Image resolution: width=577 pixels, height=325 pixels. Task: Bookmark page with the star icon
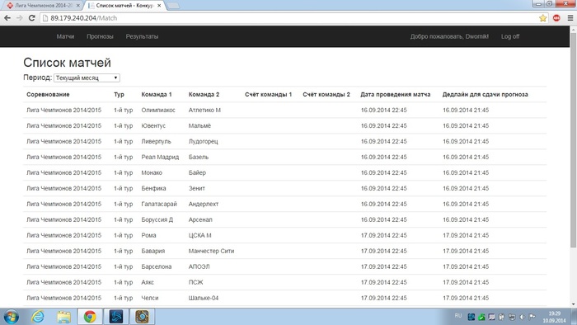point(542,18)
